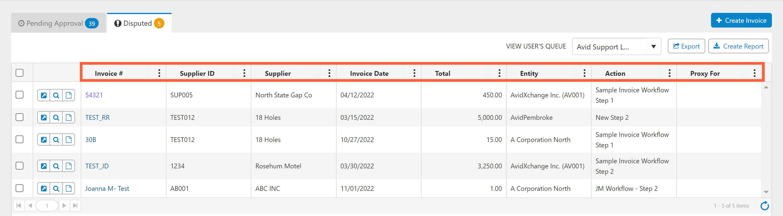783x216 pixels.
Task: Open the Total column options menu
Action: coord(499,73)
